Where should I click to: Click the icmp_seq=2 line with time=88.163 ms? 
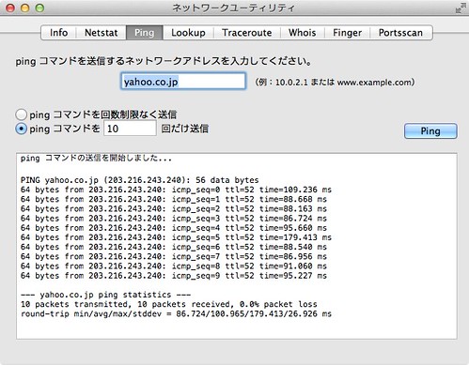[x=174, y=209]
